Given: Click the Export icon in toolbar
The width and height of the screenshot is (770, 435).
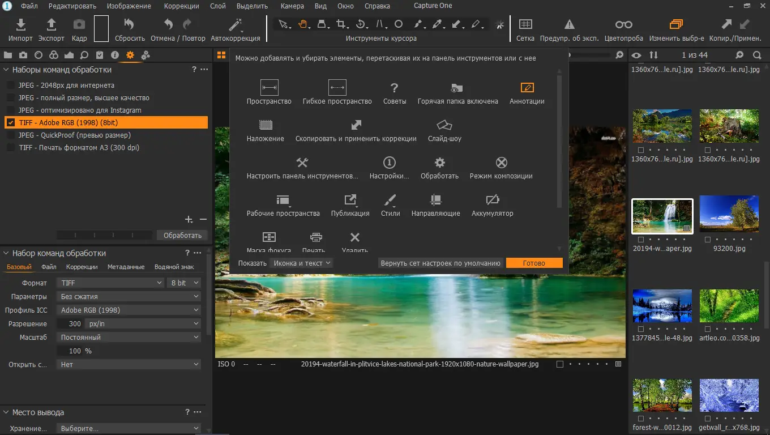Looking at the screenshot, I should point(51,25).
